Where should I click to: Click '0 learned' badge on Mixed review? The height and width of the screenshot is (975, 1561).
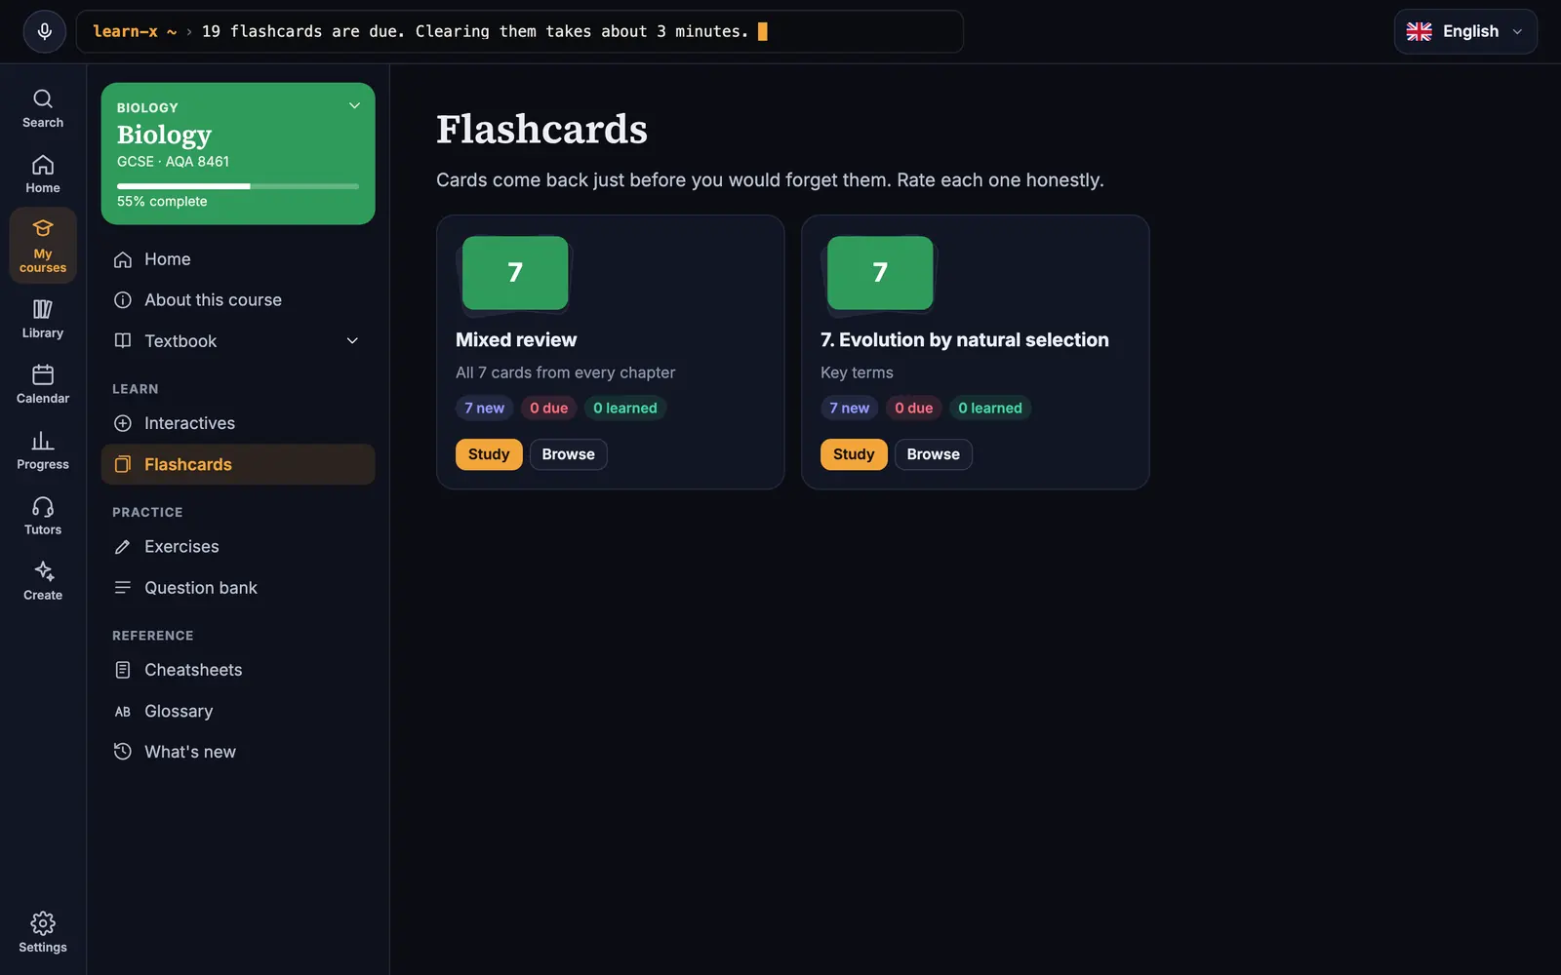[x=624, y=408]
